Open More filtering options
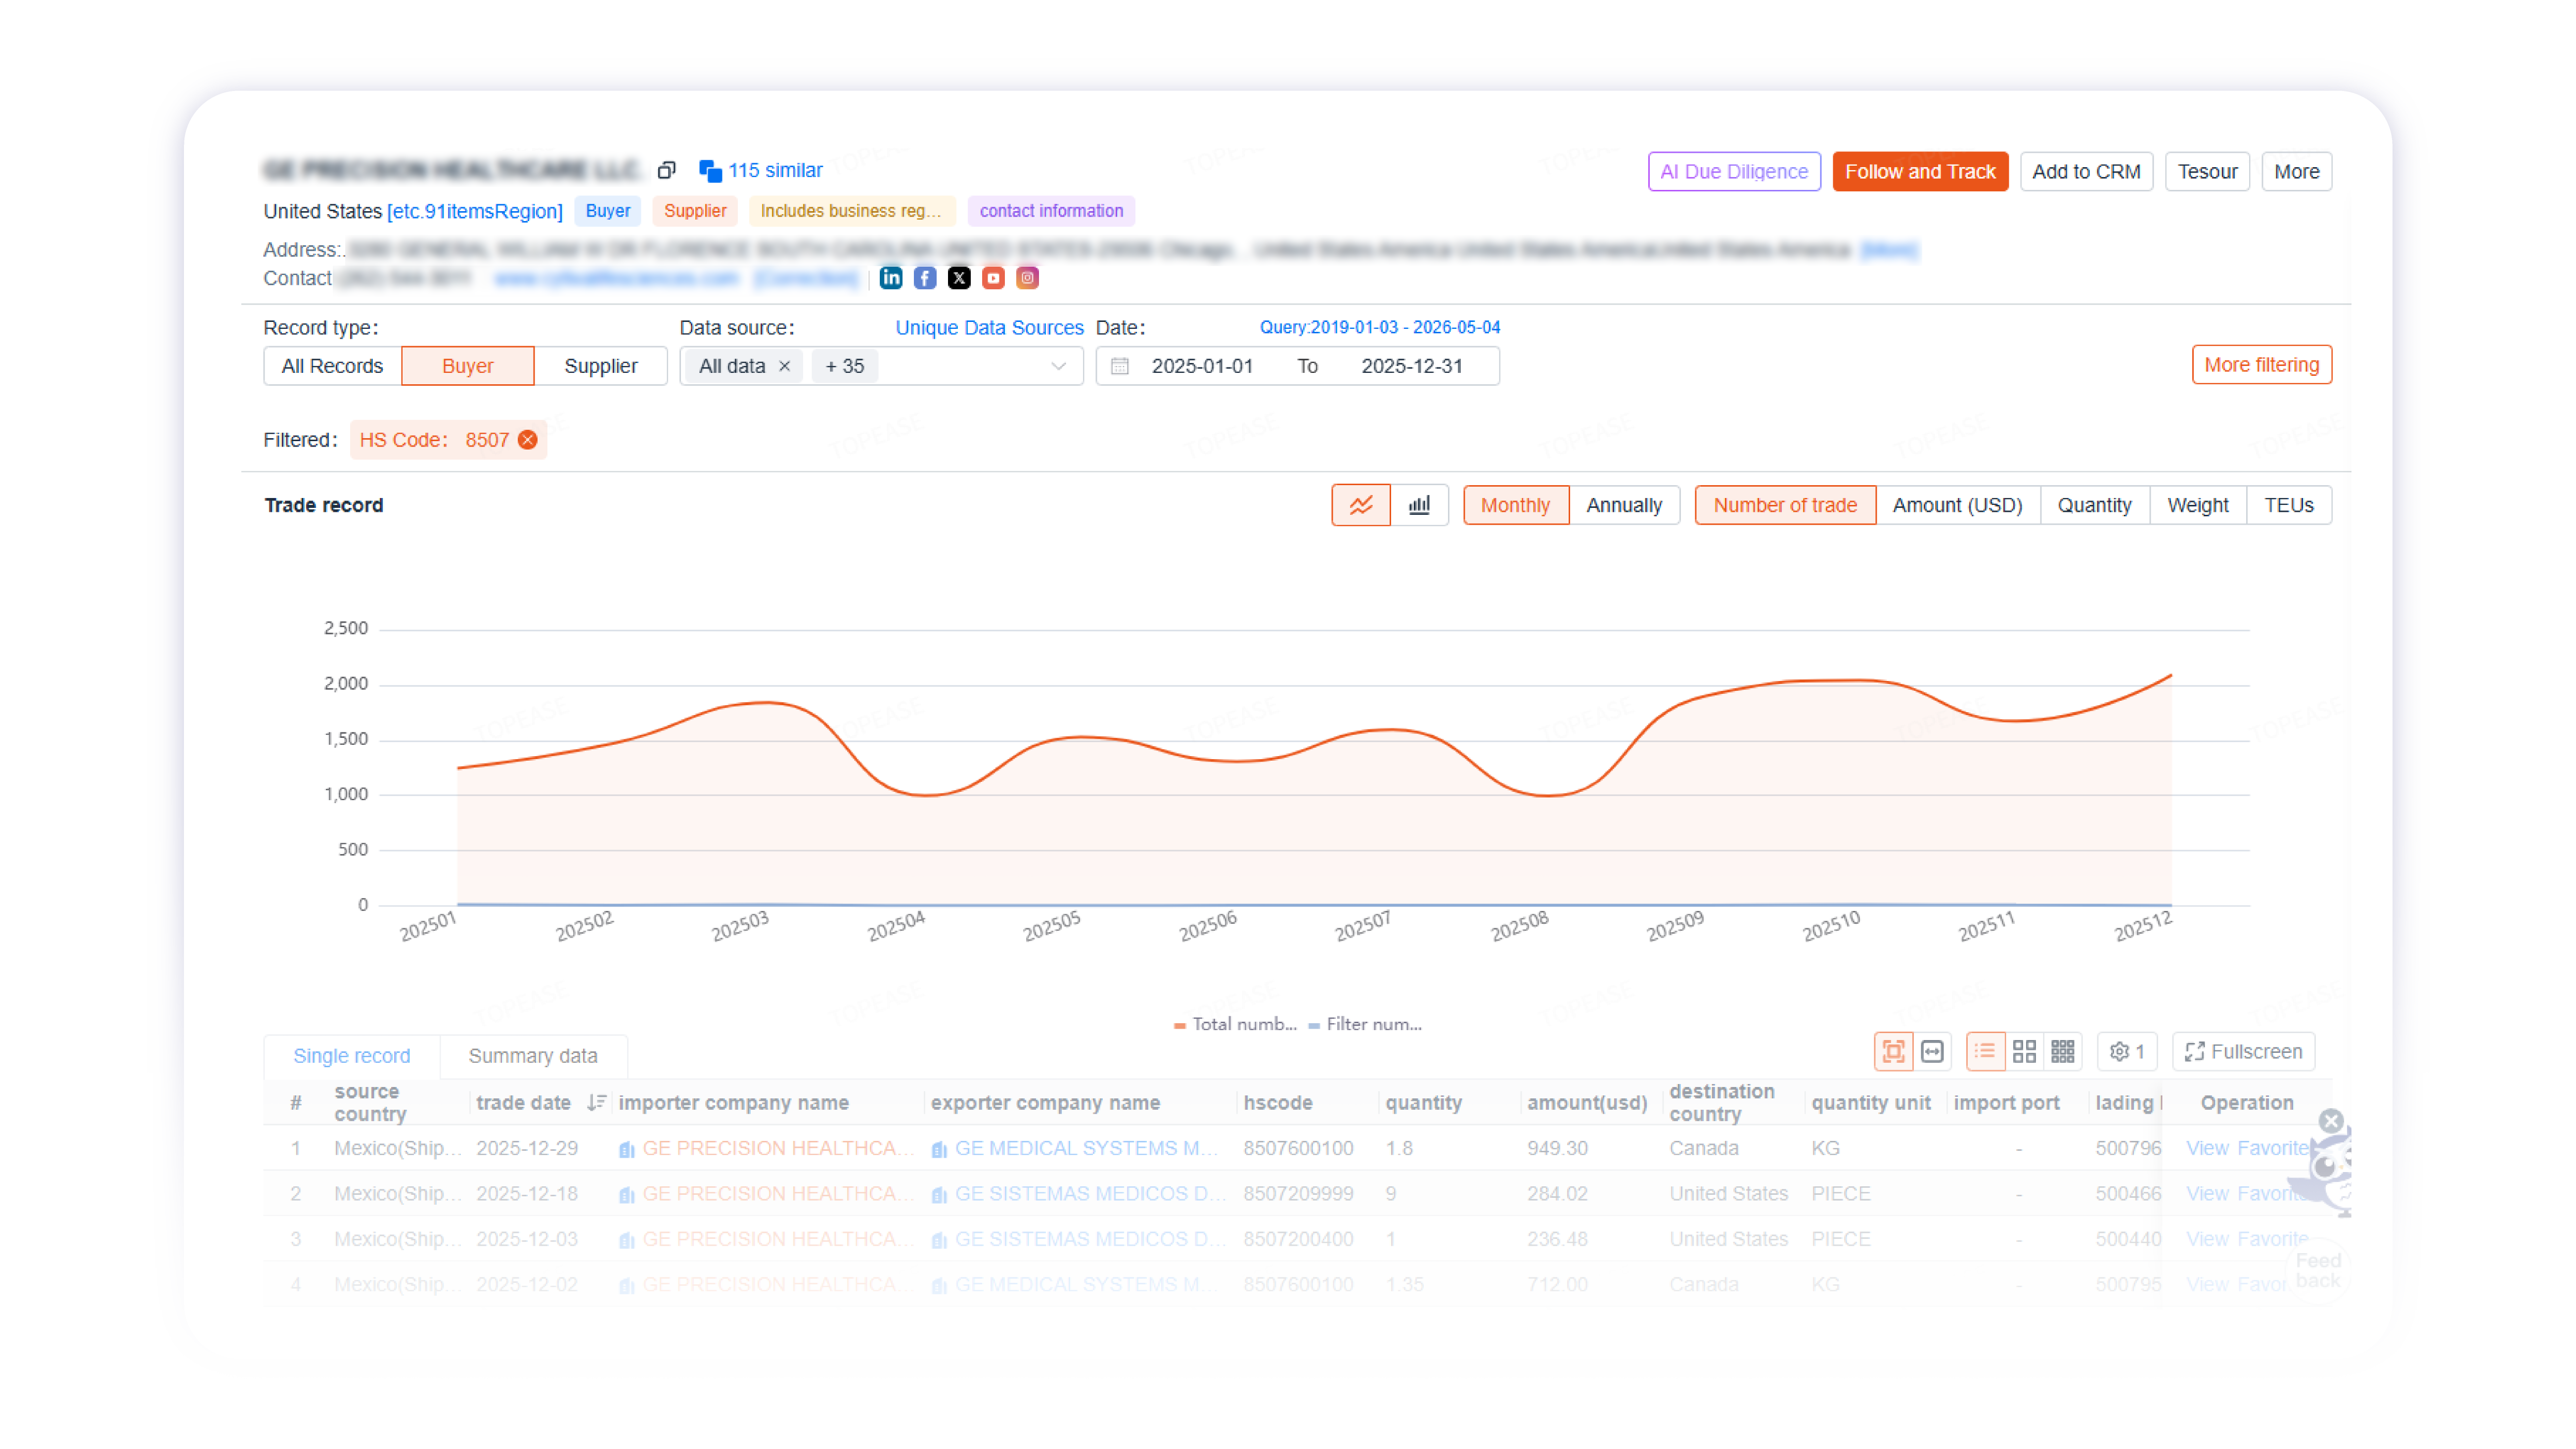Viewport: 2576px width, 1449px height. coord(2261,365)
